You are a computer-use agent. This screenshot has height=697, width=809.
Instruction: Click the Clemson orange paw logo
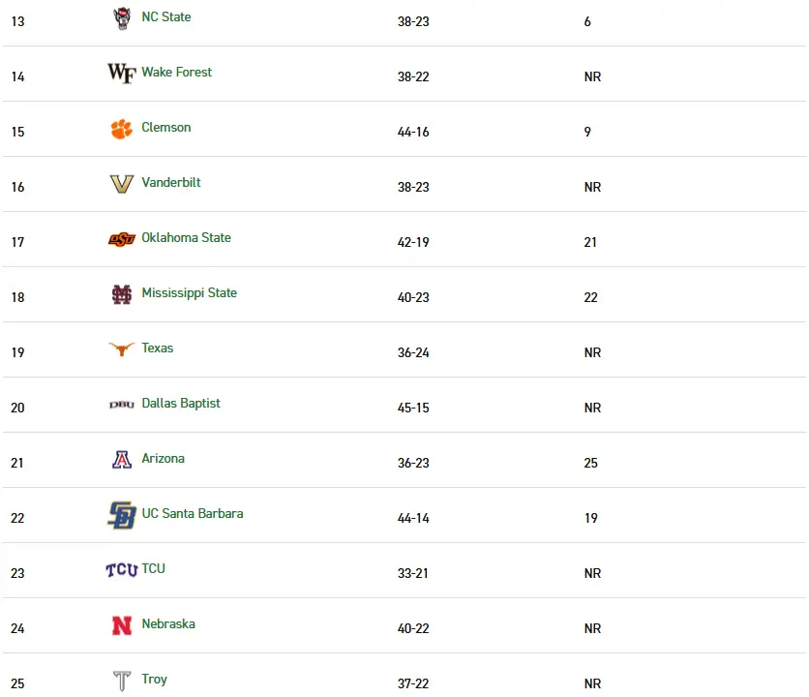coord(122,129)
